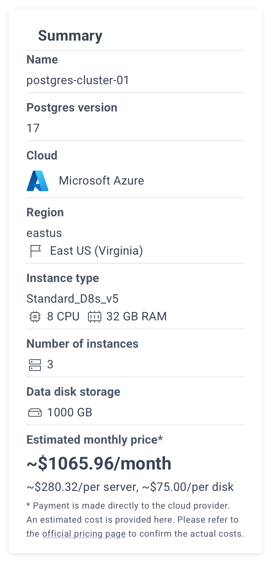
Task: Click the server instances icon
Action: pos(35,365)
